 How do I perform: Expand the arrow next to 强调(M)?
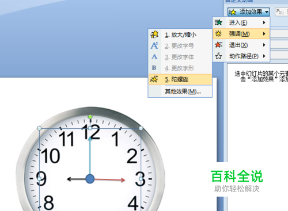[x=264, y=34]
